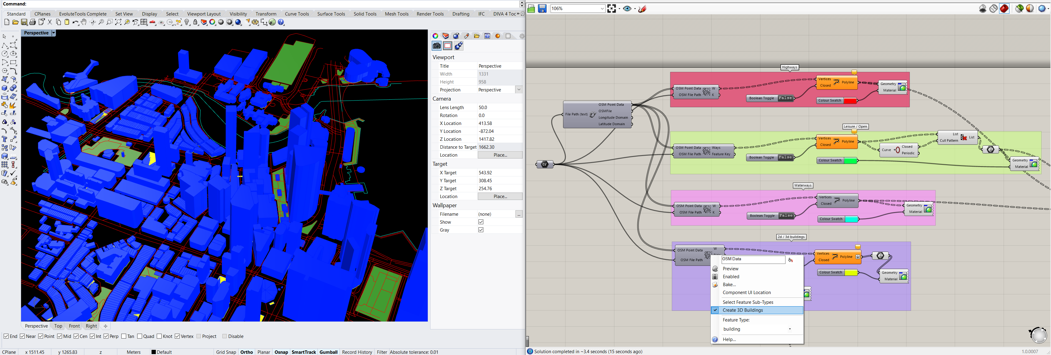The width and height of the screenshot is (1051, 355).
Task: Click the Grasshopper launch icon in toolbar
Action: click(x=273, y=22)
